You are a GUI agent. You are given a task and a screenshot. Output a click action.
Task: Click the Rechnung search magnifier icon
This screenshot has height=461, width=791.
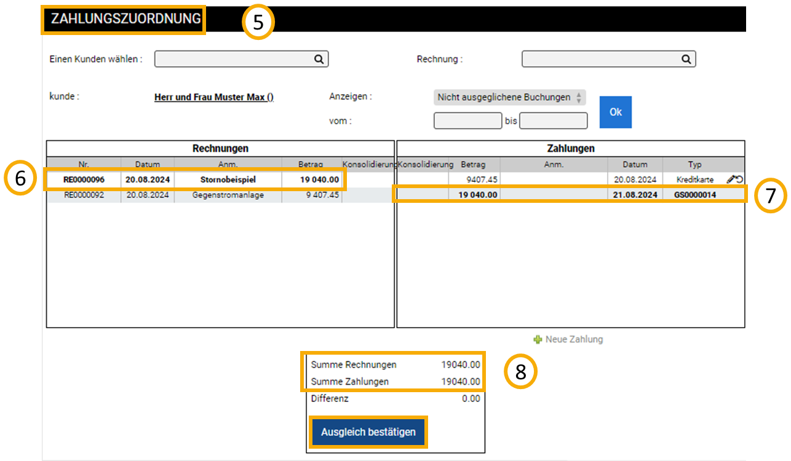[686, 59]
